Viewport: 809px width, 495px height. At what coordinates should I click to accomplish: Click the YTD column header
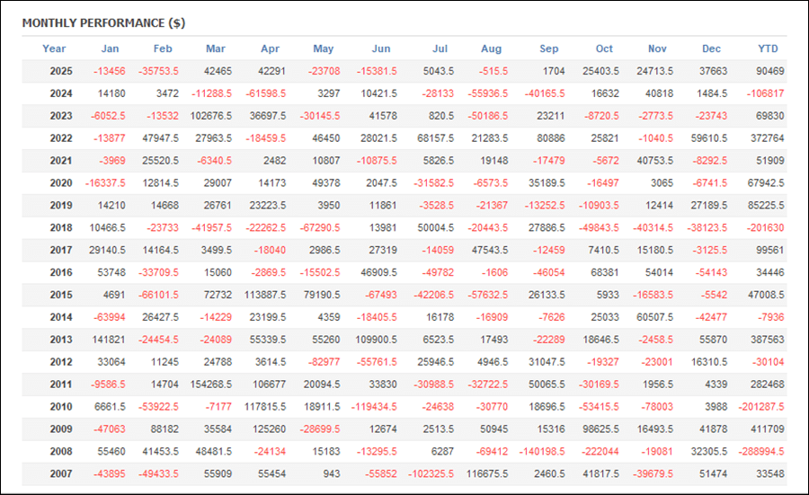click(x=768, y=49)
